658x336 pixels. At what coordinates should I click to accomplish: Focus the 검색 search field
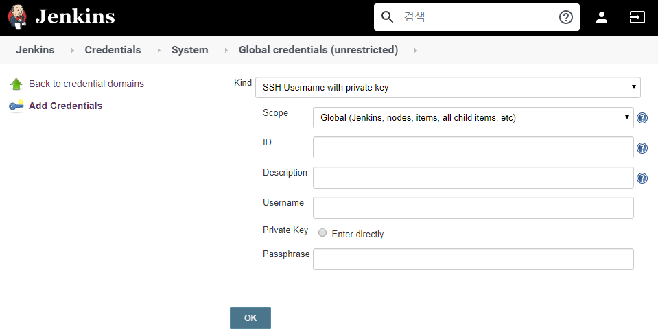point(476,17)
